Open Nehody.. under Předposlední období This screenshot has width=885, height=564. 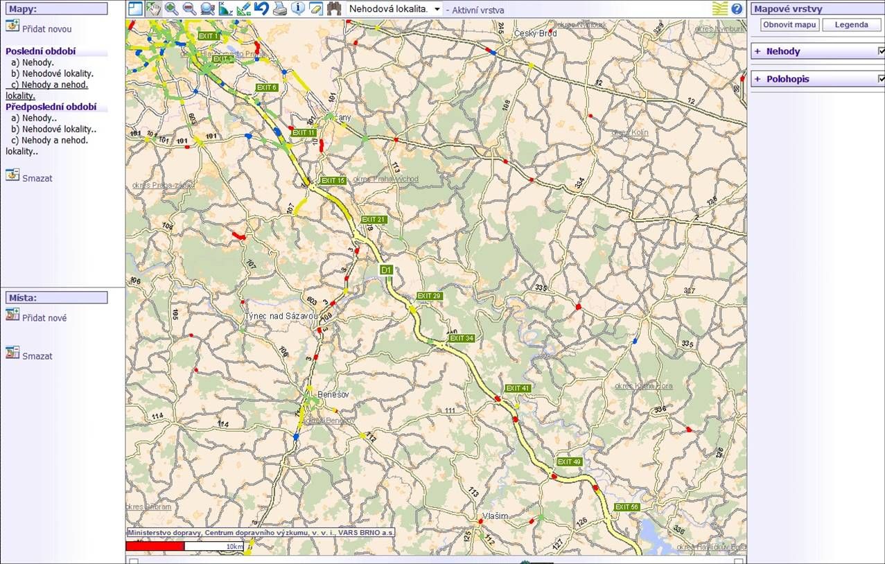pyautogui.click(x=34, y=118)
